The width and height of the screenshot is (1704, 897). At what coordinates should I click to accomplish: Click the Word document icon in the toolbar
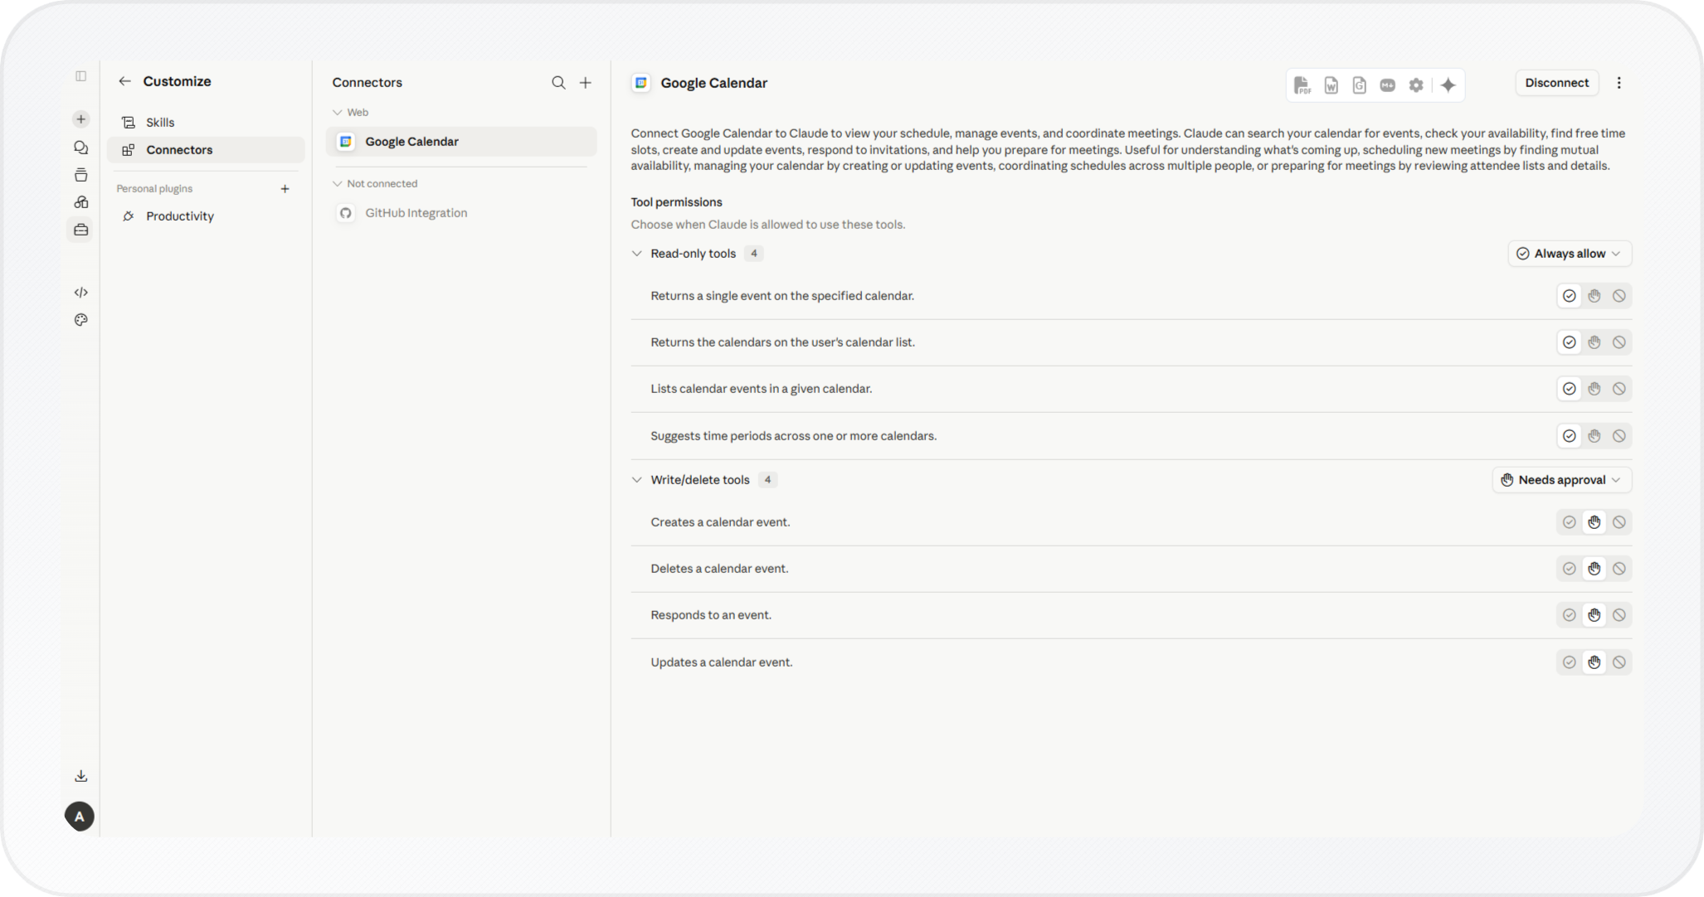[1331, 85]
